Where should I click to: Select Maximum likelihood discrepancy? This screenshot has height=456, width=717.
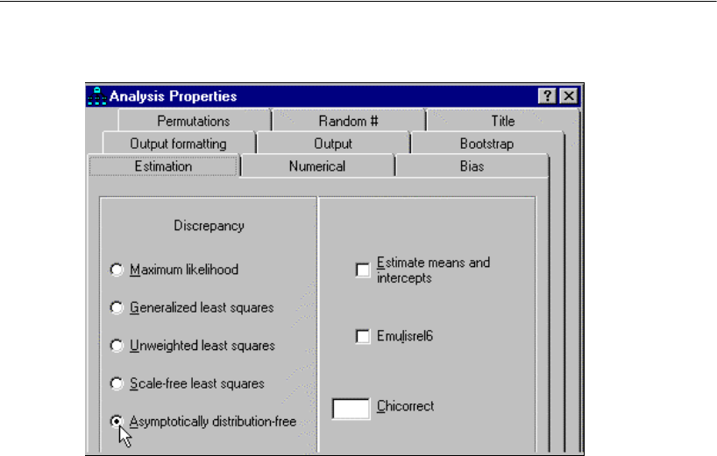(x=117, y=270)
